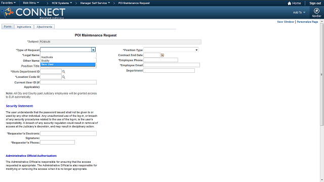Focus the Requester's Phone field

click(x=57, y=143)
